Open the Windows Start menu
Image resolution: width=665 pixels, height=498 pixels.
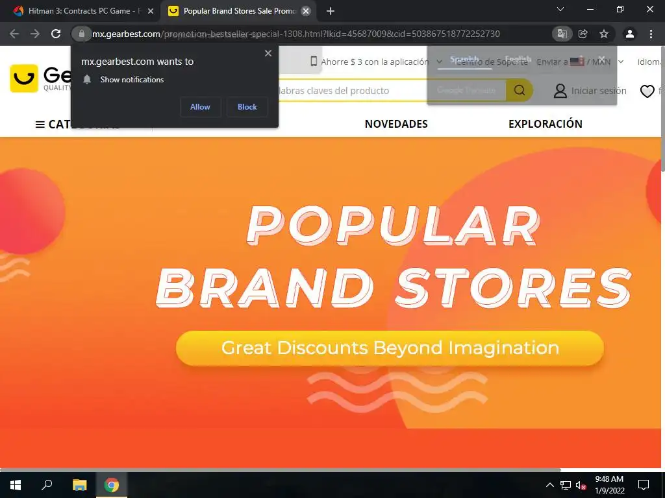pyautogui.click(x=16, y=485)
